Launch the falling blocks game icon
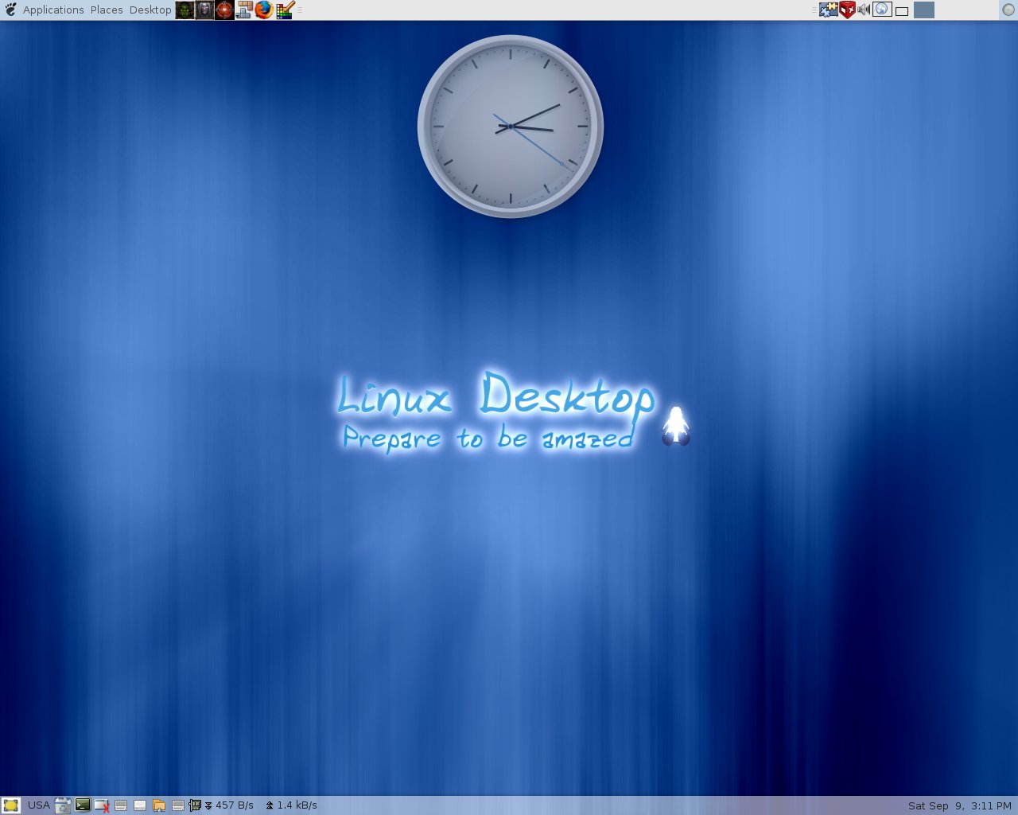1018x815 pixels. 244,10
